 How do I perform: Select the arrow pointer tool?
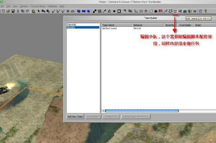click(38, 11)
